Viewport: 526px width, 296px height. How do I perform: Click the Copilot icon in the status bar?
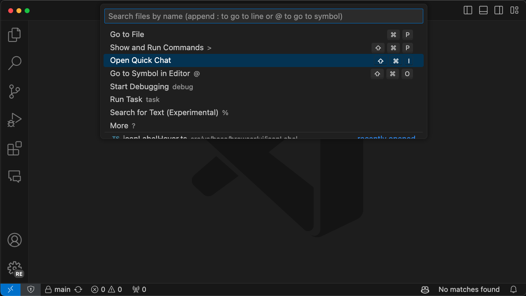(425, 289)
